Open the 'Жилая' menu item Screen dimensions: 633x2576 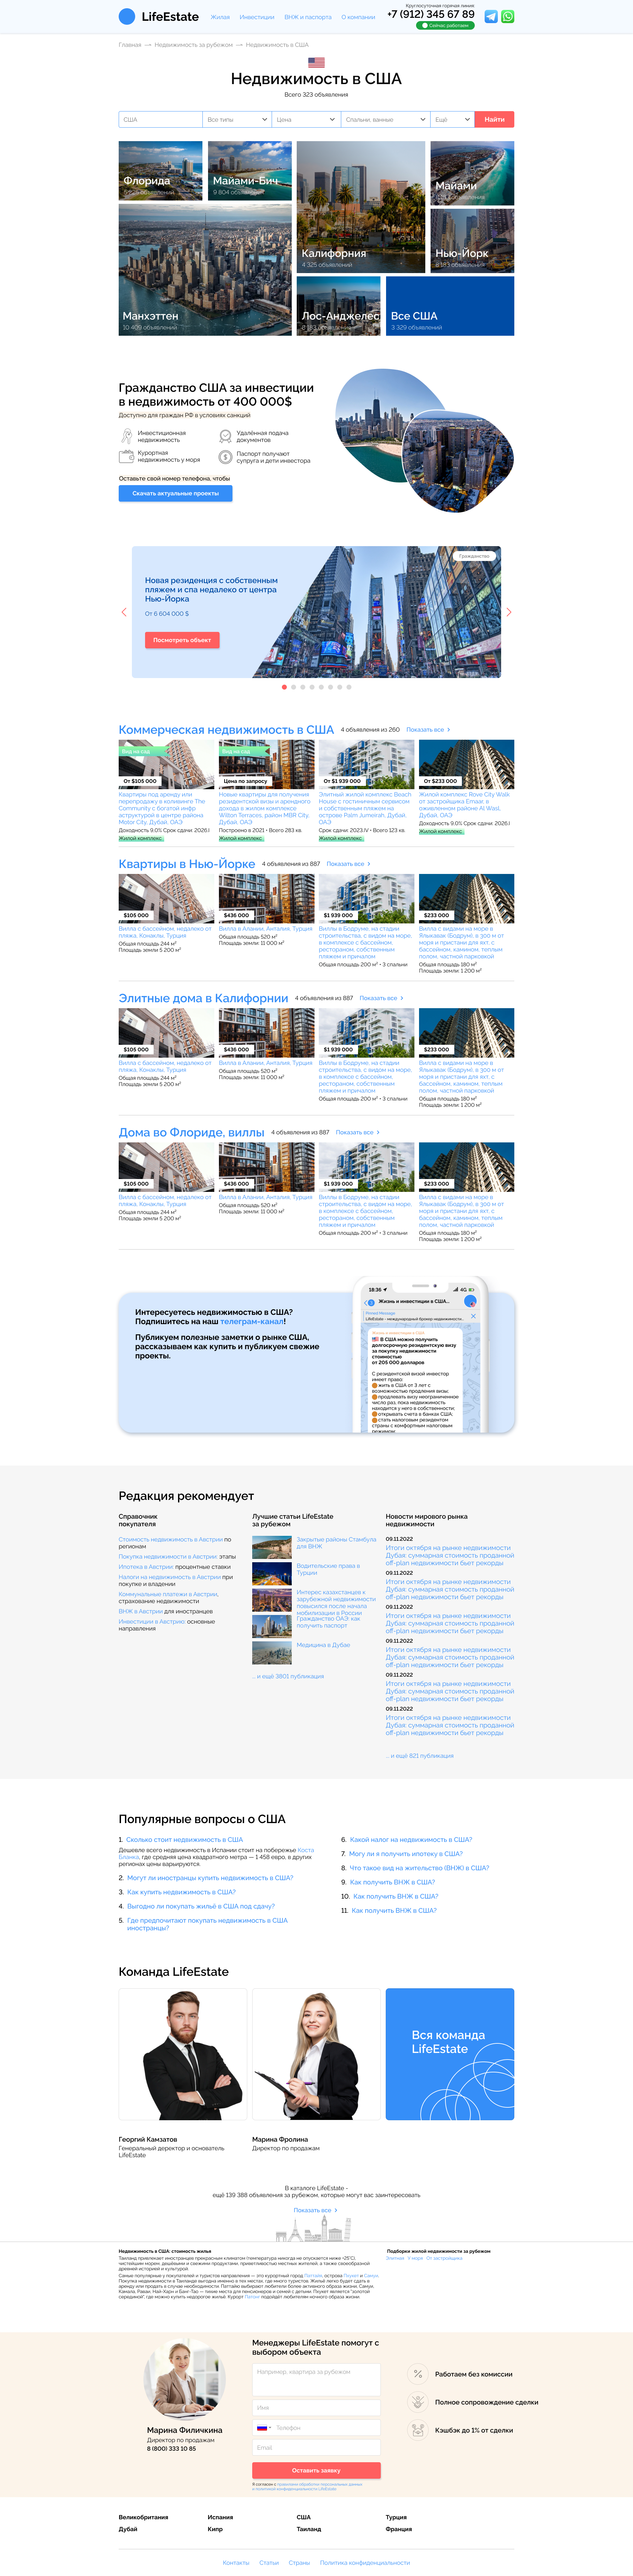pos(220,17)
